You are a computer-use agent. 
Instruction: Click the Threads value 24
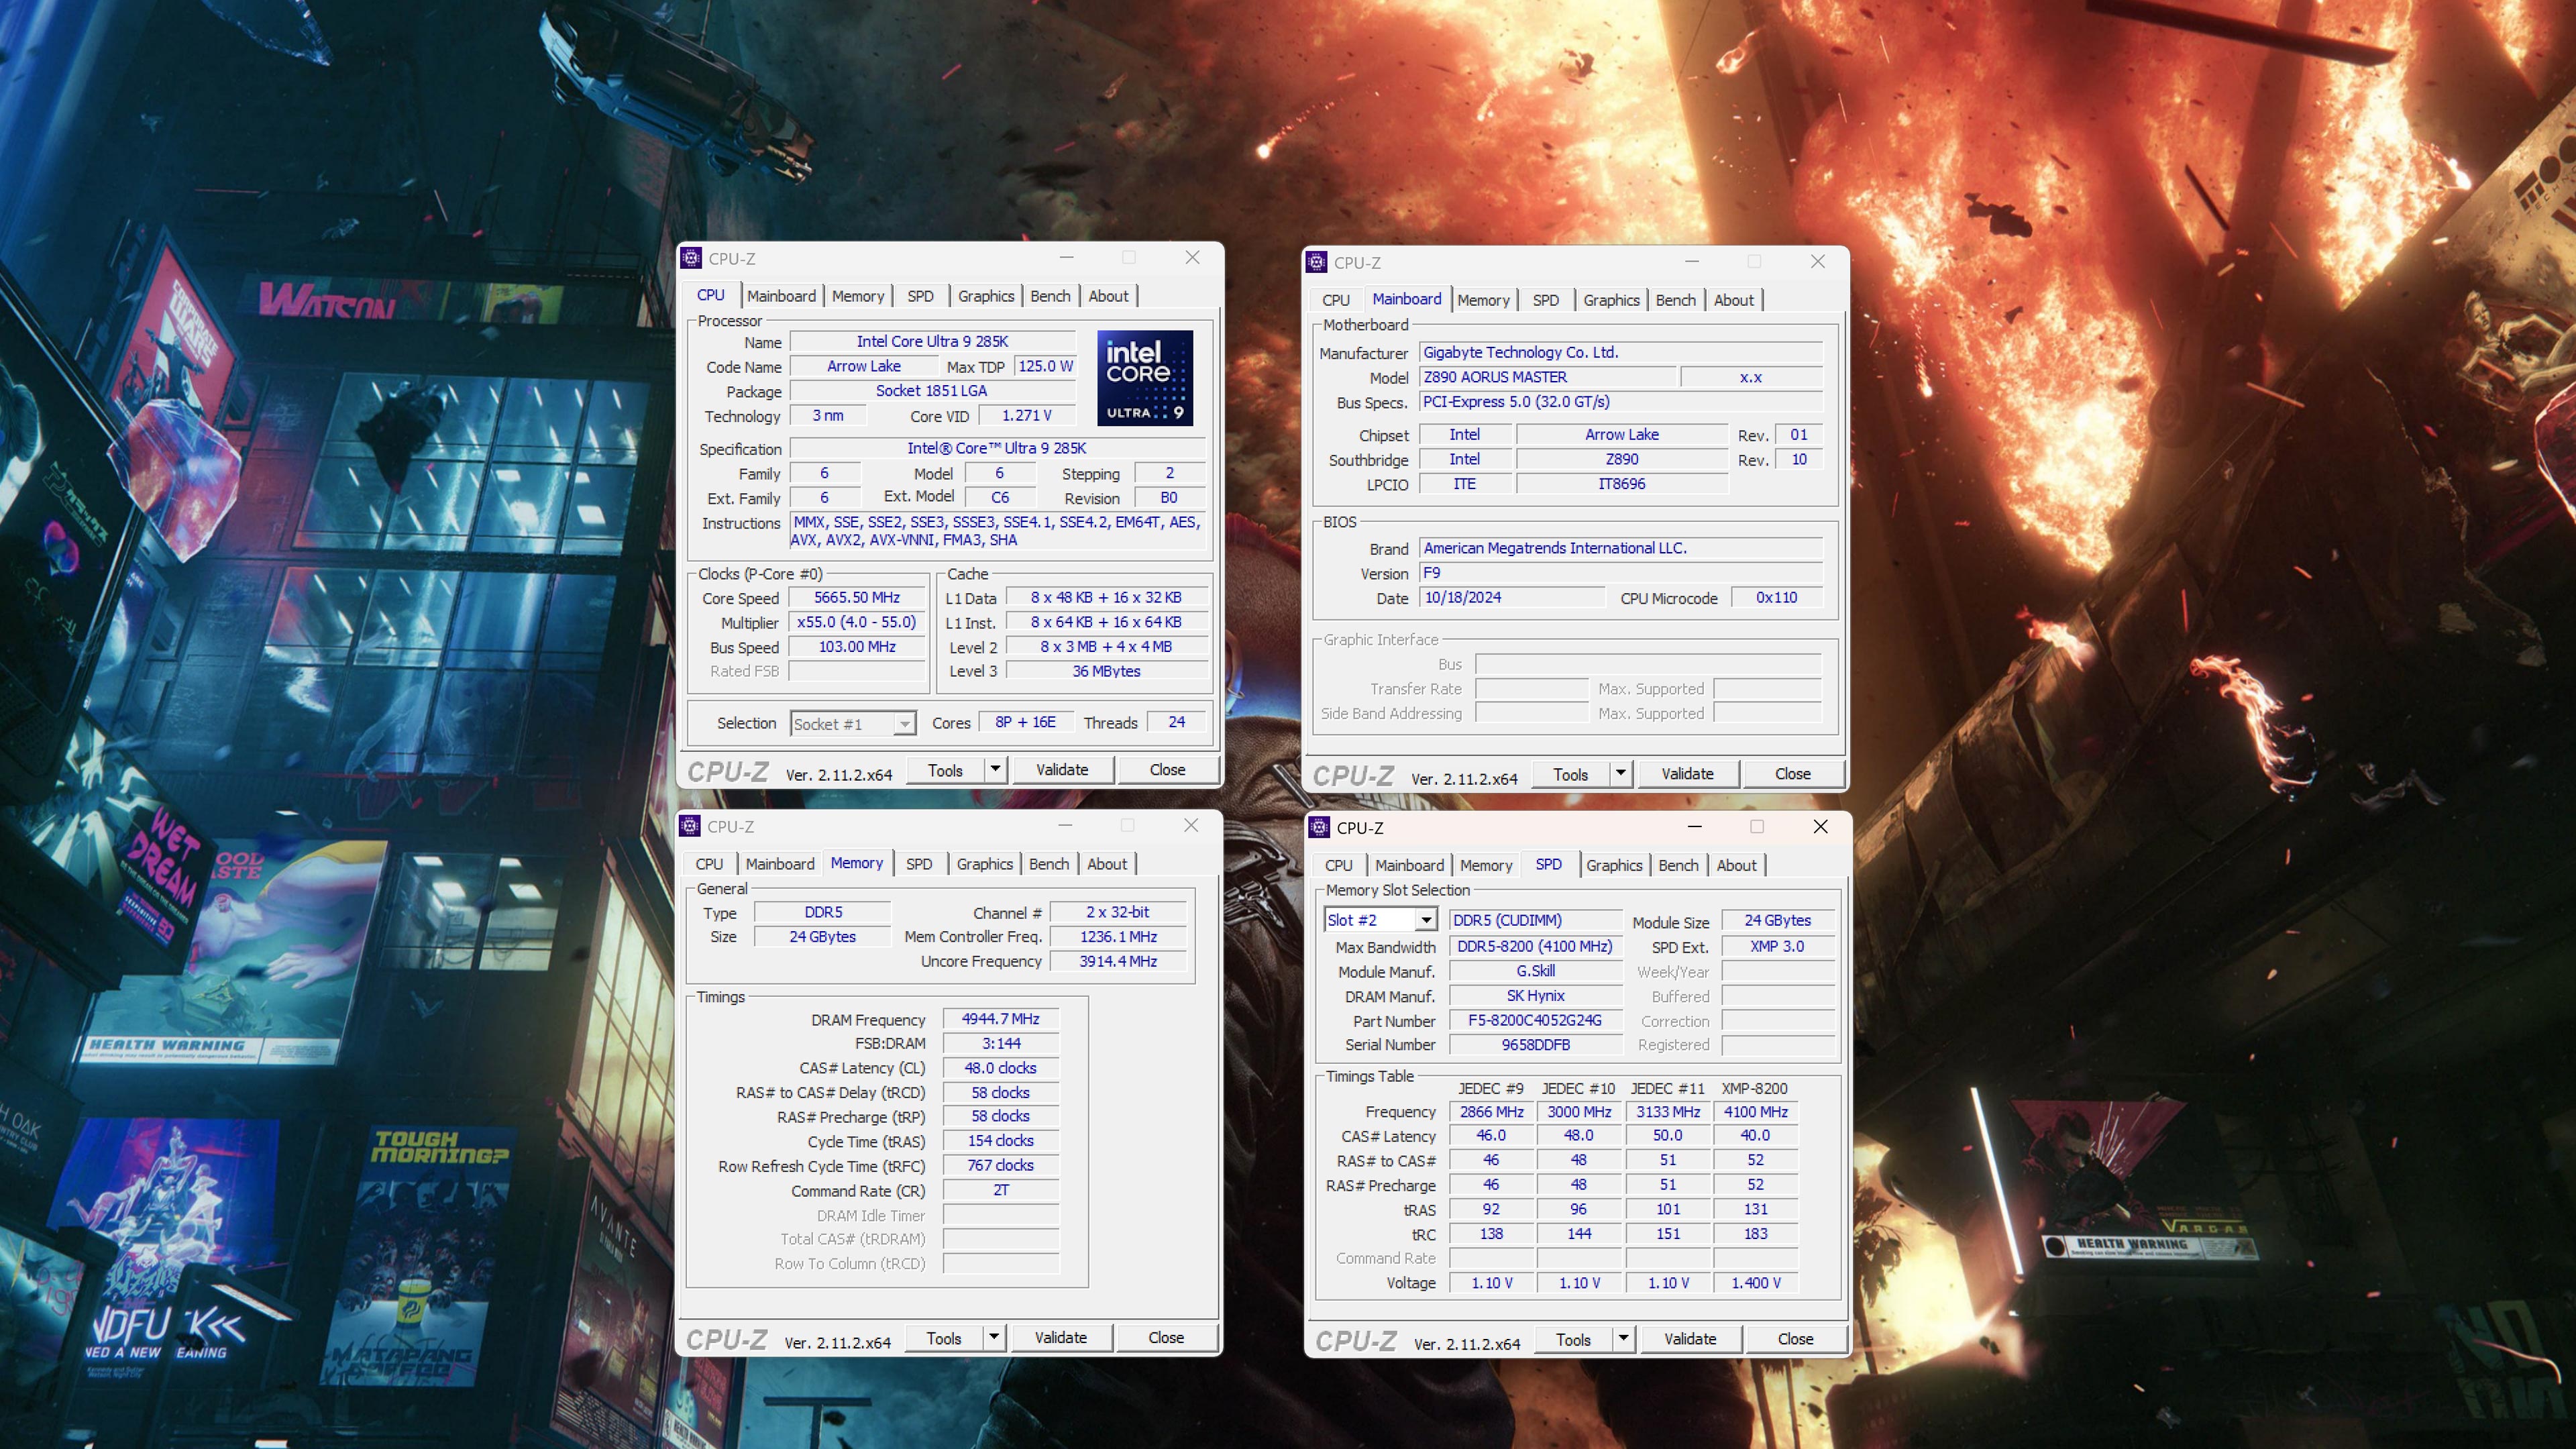click(x=1176, y=722)
